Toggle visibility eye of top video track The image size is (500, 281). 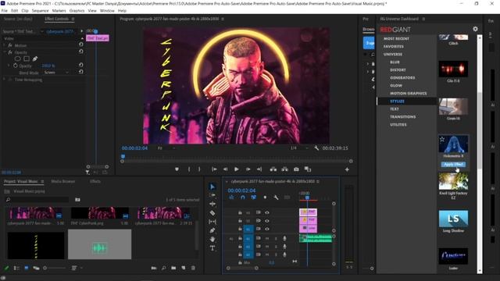point(267,212)
